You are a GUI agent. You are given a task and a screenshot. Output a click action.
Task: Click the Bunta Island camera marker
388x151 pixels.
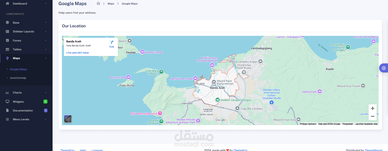128,77
